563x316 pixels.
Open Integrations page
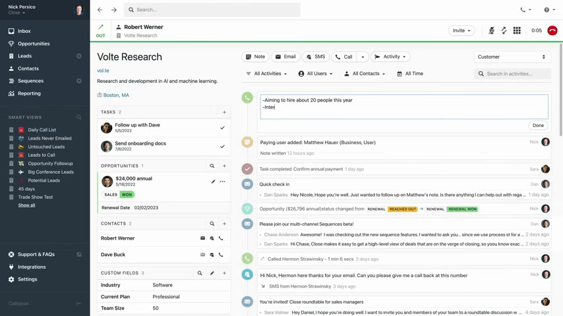click(32, 267)
